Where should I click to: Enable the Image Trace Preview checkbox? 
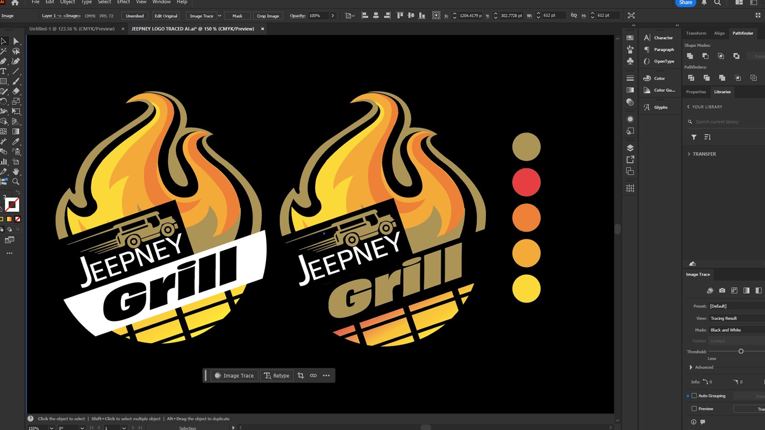coord(694,408)
